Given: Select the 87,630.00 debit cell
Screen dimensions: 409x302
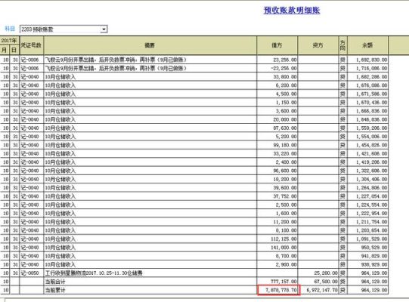Looking at the screenshot, I should pos(277,128).
